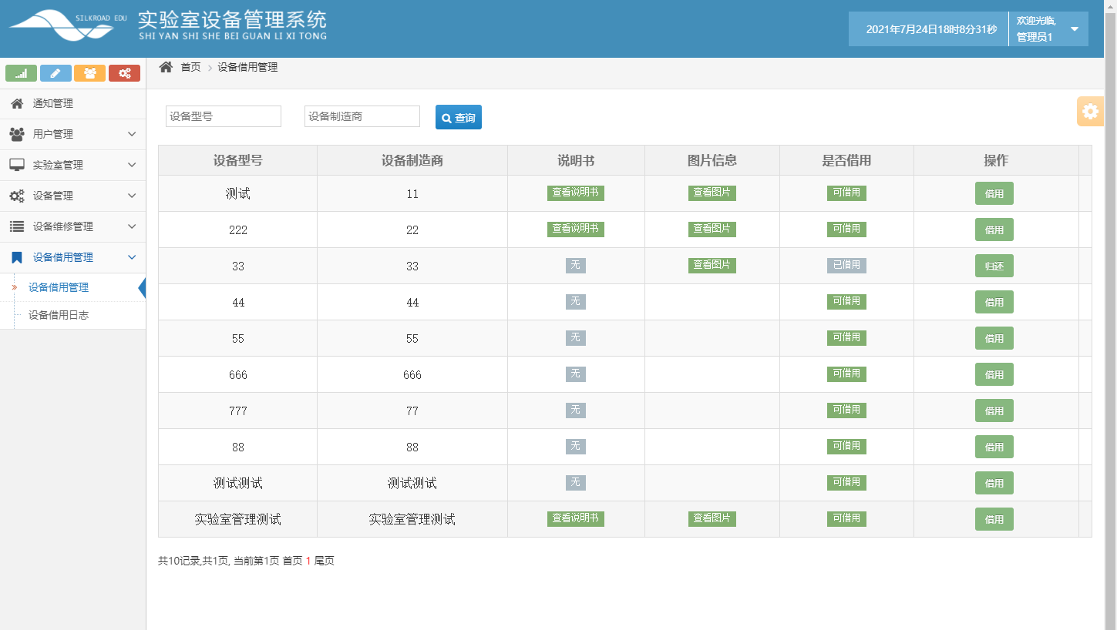Click the red gears icon in top toolbar
The image size is (1117, 630).
[124, 72]
